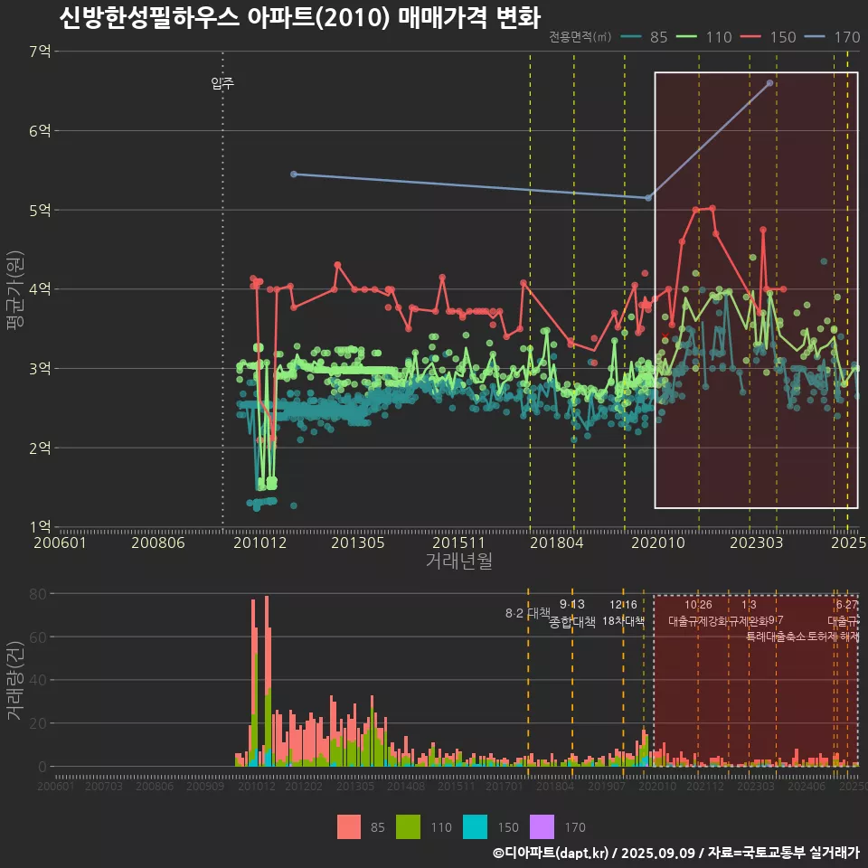This screenshot has height=868, width=868.
Task: Click the 1억 y-axis label
Action: (x=40, y=526)
